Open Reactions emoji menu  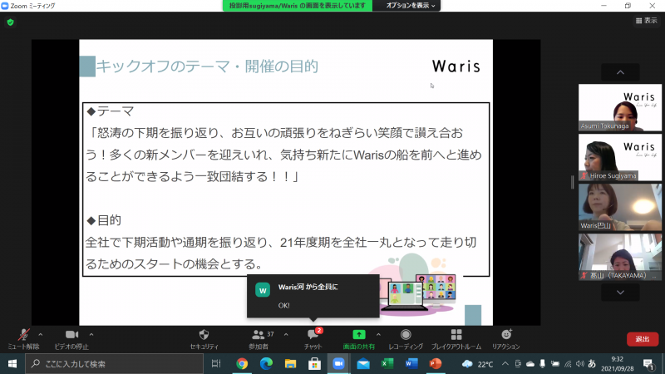pyautogui.click(x=506, y=339)
